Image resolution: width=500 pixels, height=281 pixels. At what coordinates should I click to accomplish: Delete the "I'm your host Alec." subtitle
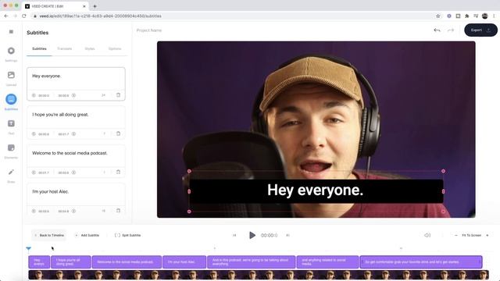(118, 211)
